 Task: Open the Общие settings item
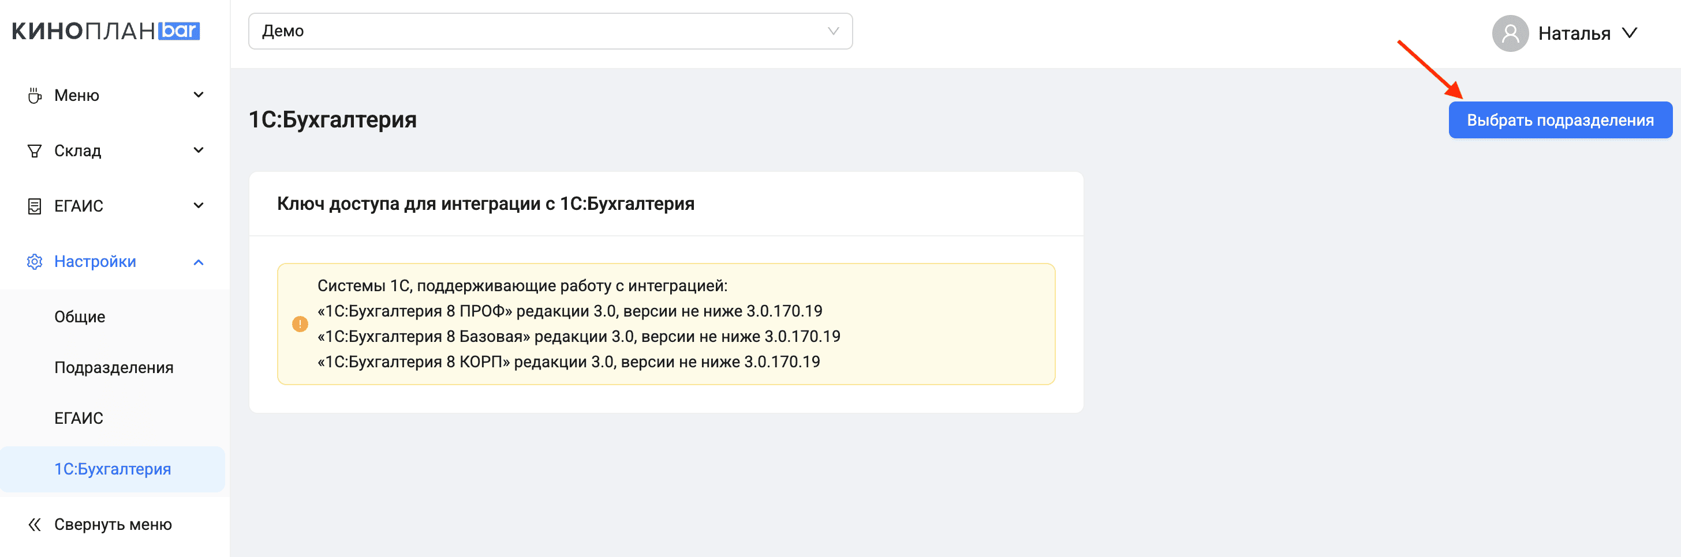click(x=80, y=317)
